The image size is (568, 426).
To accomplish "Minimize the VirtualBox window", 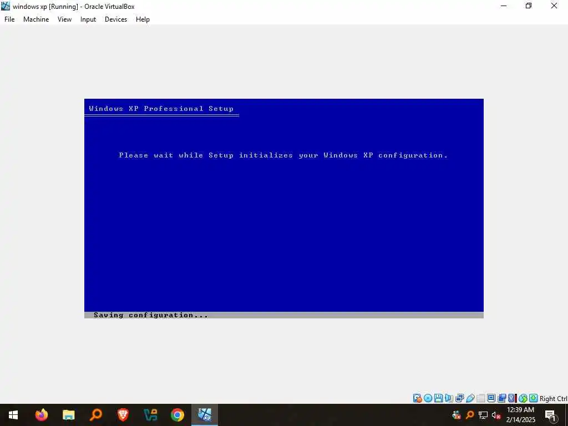I will [x=504, y=6].
